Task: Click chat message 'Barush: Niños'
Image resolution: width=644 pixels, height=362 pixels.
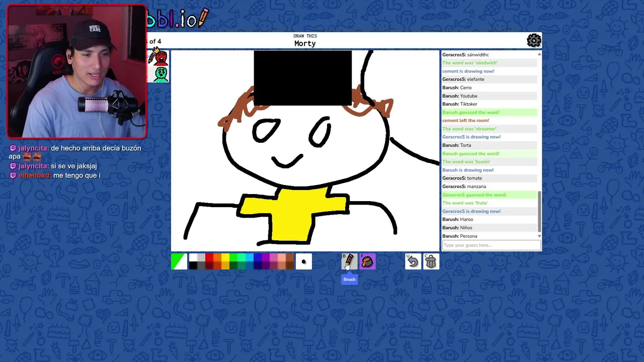Action: tap(457, 228)
